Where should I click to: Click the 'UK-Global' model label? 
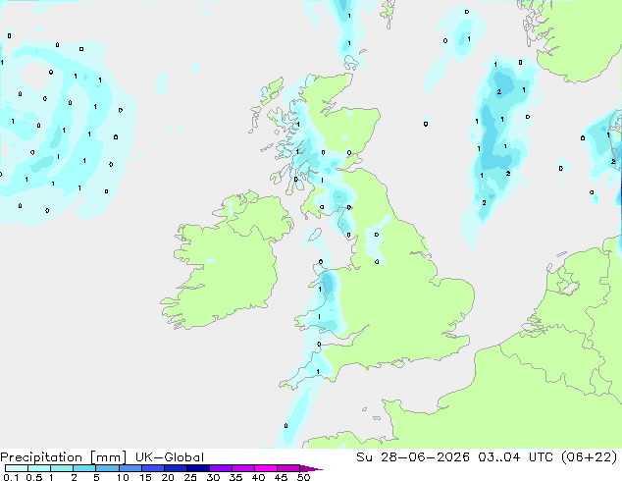(x=170, y=457)
